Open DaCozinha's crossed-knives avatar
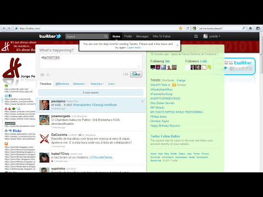 44,138
